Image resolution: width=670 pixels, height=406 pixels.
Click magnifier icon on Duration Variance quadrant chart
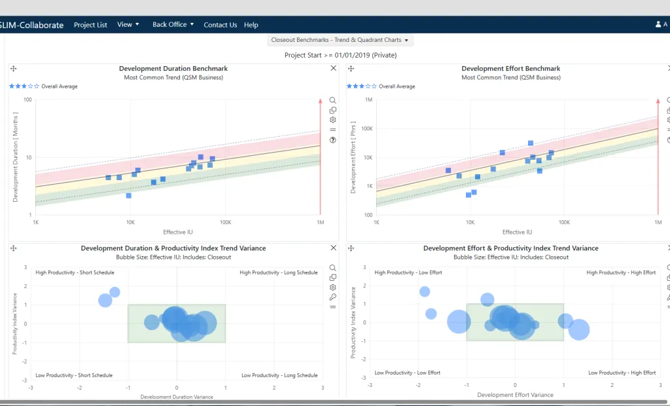332,268
